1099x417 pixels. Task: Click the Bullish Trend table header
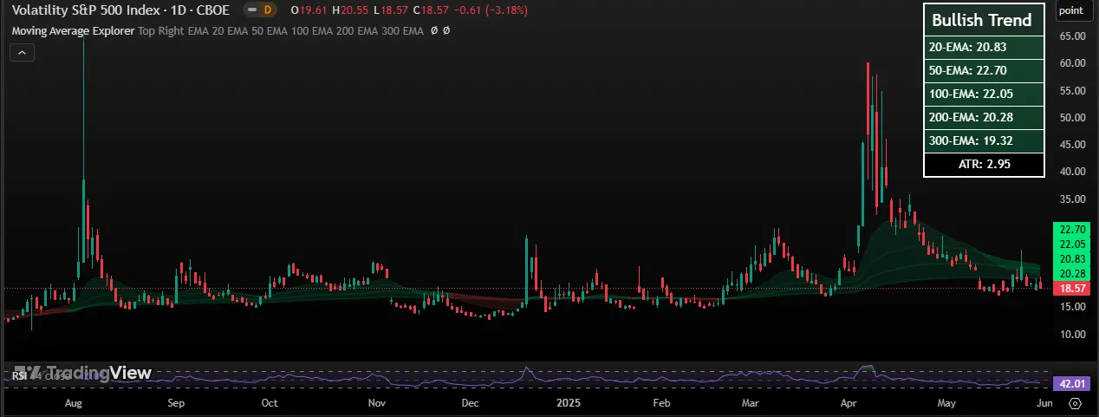pyautogui.click(x=981, y=20)
